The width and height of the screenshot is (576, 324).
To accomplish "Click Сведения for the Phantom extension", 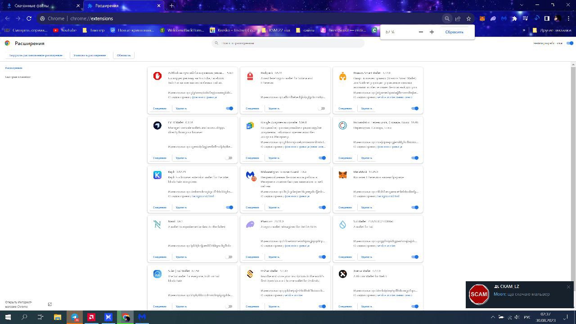I will [x=252, y=257].
